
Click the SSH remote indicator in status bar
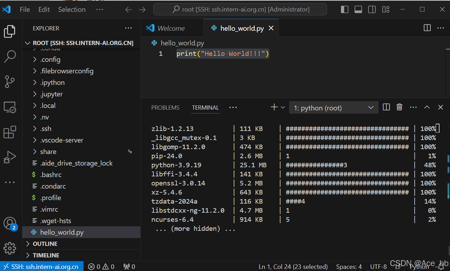(x=42, y=266)
